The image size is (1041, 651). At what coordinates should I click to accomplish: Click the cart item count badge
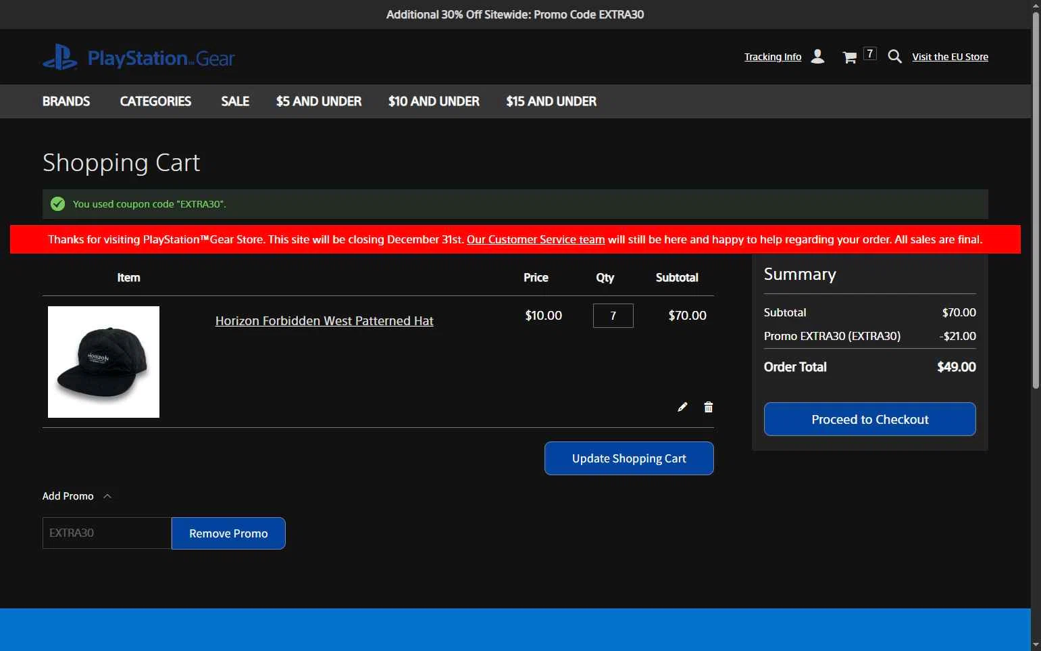(869, 53)
